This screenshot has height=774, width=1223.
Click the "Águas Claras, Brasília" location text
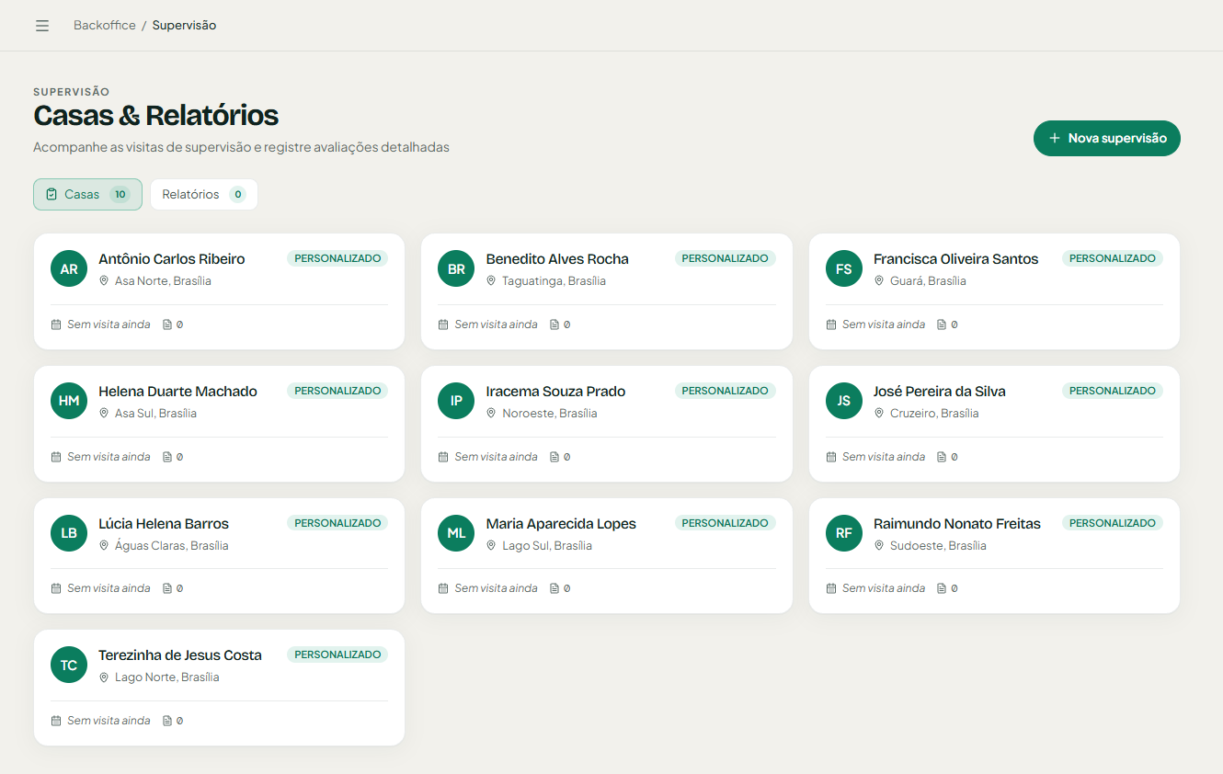(172, 546)
